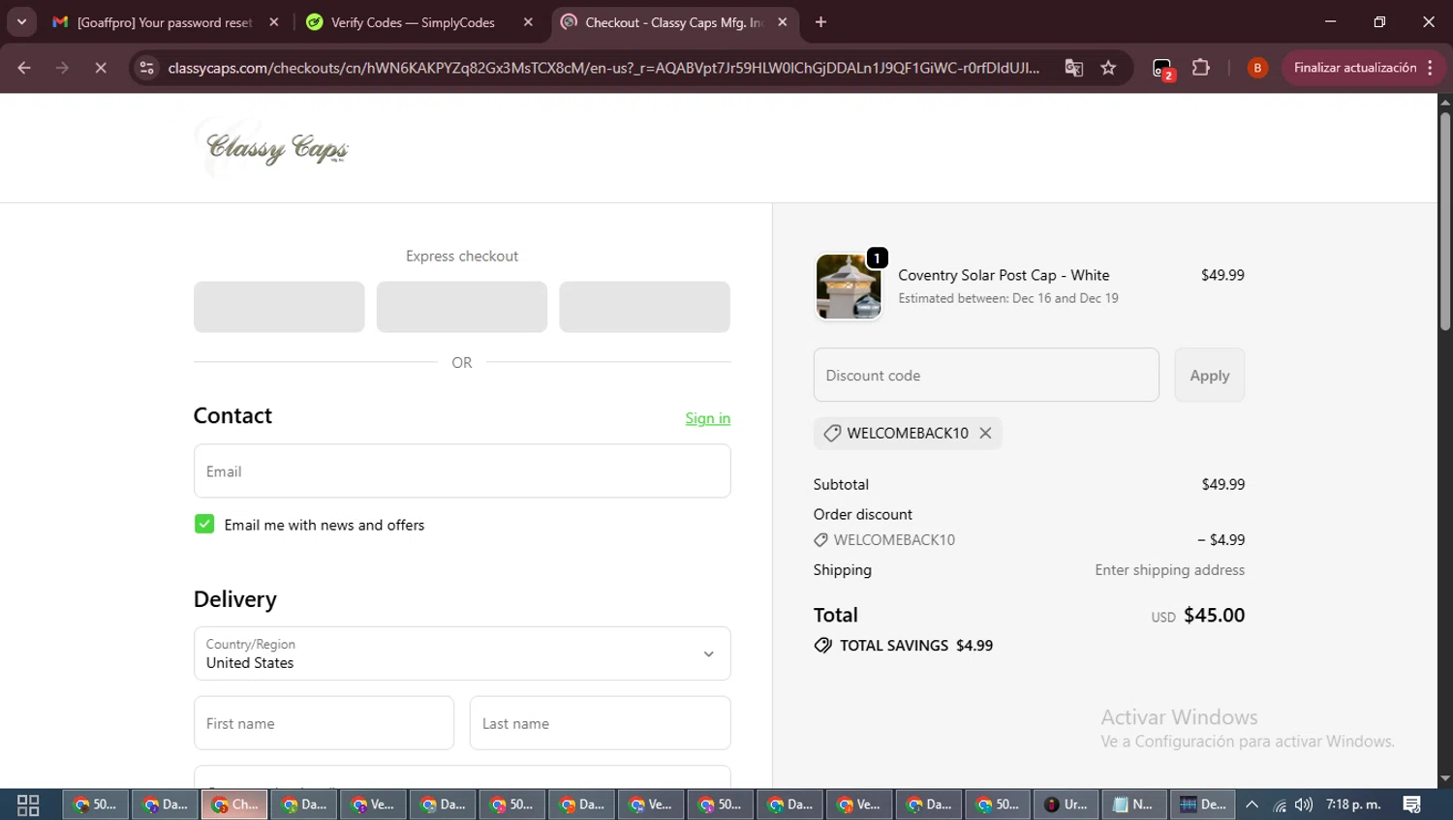Click the page scrollbar up arrow

click(1445, 101)
